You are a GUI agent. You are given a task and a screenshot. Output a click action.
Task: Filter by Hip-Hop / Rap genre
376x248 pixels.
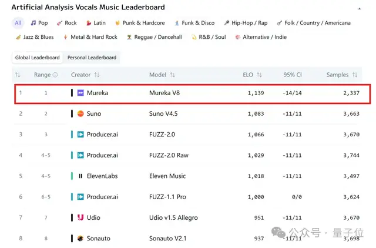click(245, 23)
